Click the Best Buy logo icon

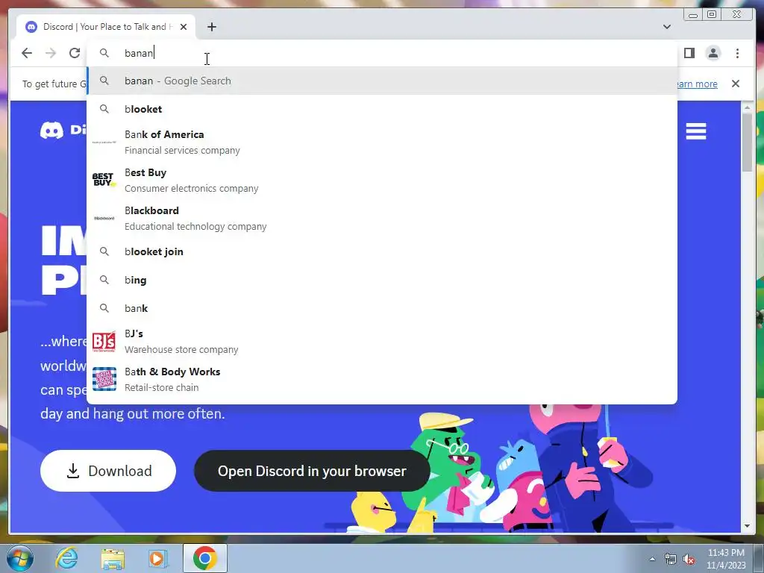coord(104,180)
